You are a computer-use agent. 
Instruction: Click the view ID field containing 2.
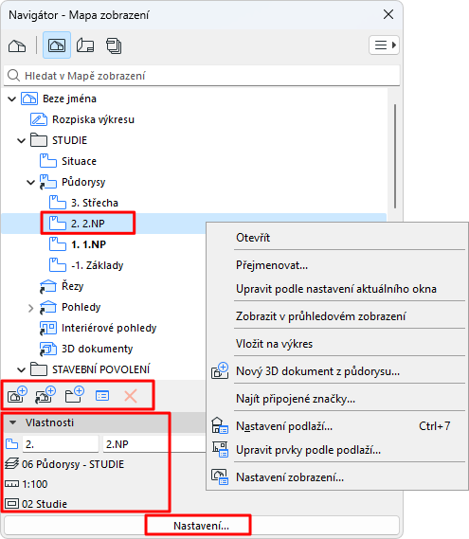point(61,444)
